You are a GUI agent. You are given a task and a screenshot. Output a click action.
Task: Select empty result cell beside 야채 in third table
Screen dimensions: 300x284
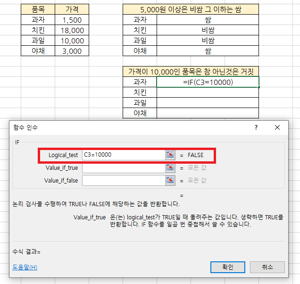[x=208, y=113]
